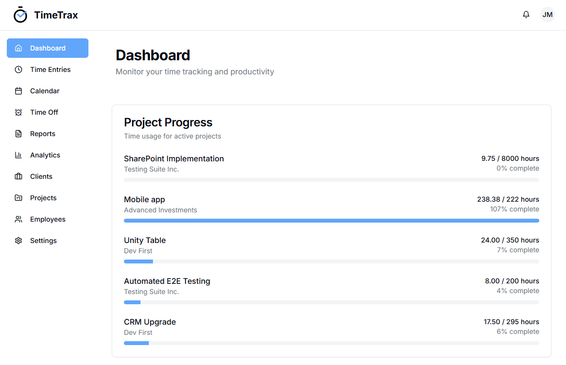
Task: Click the TimeTrax stopwatch logo
Action: pyautogui.click(x=20, y=15)
